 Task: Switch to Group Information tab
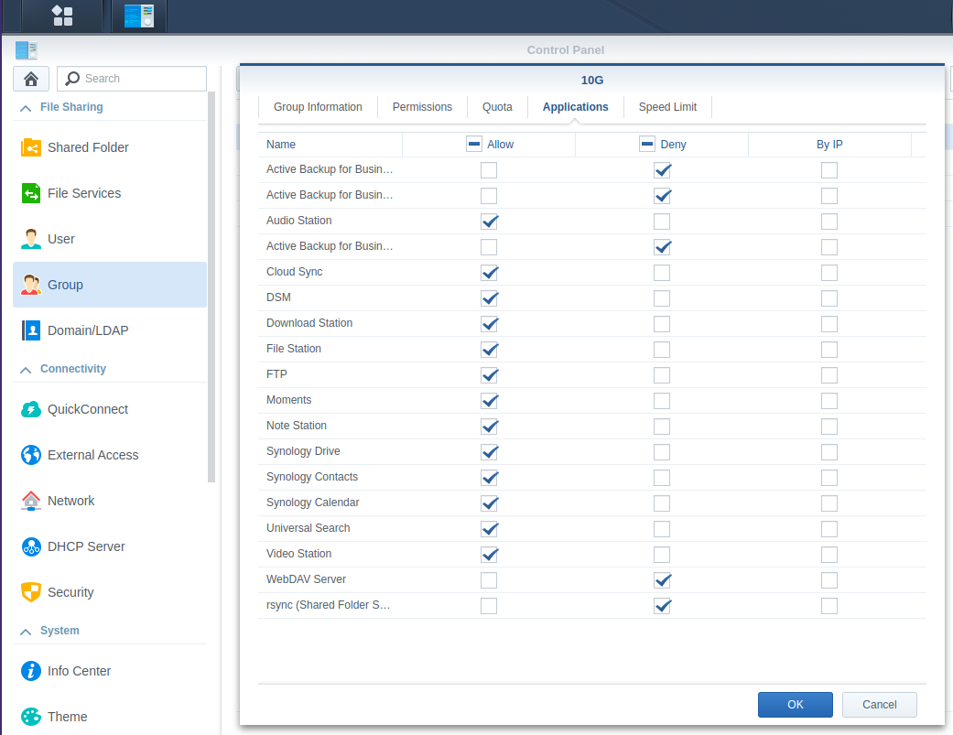(318, 107)
